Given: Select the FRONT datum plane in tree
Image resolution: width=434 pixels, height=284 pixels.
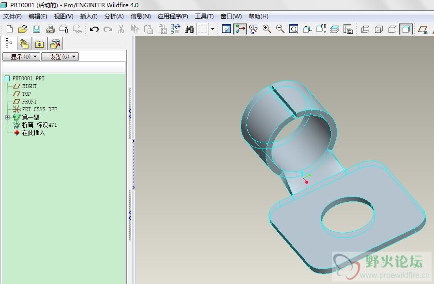Looking at the screenshot, I should (29, 102).
